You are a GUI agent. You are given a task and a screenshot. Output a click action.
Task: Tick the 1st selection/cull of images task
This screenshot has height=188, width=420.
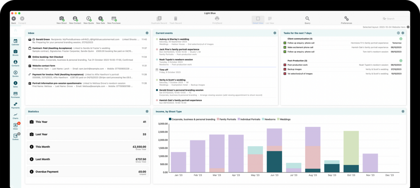[285, 73]
